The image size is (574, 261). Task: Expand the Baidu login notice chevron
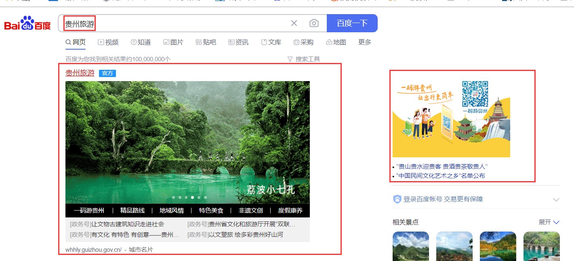[556, 200]
